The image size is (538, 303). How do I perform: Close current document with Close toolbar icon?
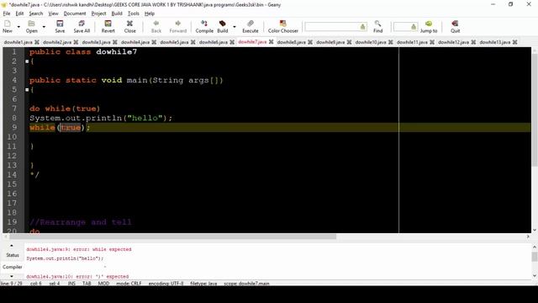[x=129, y=26]
